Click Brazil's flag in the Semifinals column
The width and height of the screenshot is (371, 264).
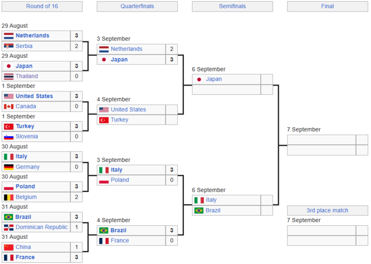click(x=199, y=211)
